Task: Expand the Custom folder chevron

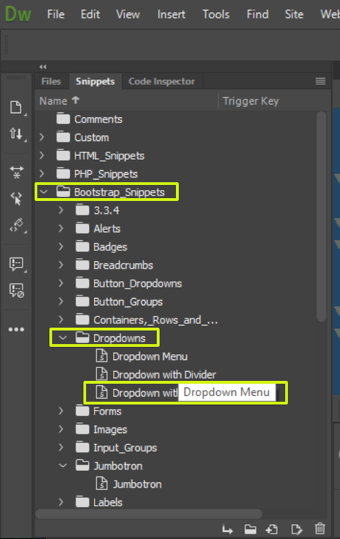Action: tap(42, 137)
